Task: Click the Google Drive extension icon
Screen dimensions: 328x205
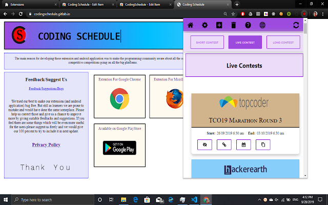Action: point(250,14)
